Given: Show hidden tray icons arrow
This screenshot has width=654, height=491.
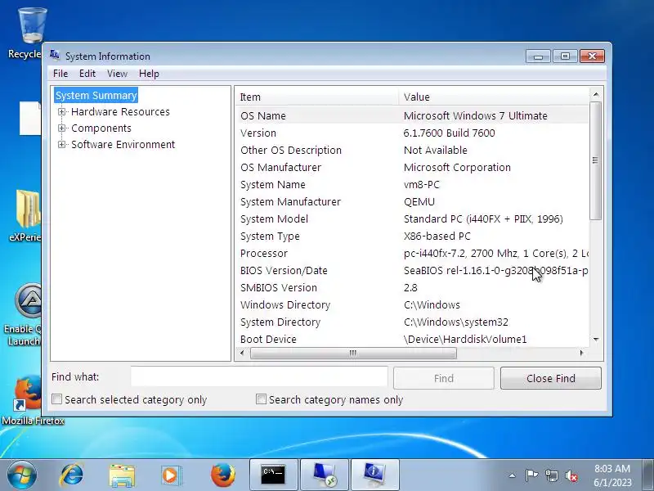Looking at the screenshot, I should 512,475.
